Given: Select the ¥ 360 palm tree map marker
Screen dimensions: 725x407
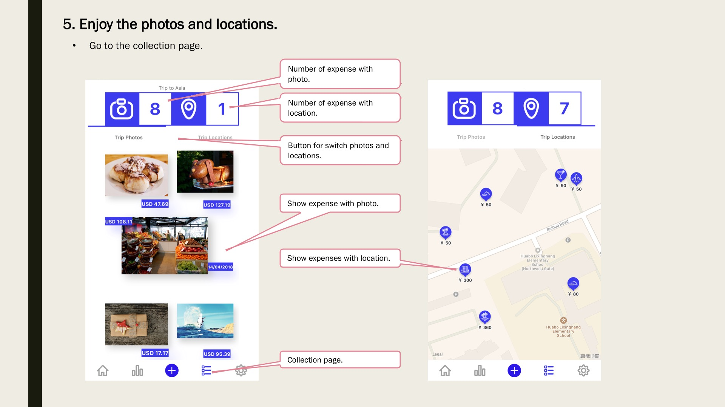Looking at the screenshot, I should point(485,317).
